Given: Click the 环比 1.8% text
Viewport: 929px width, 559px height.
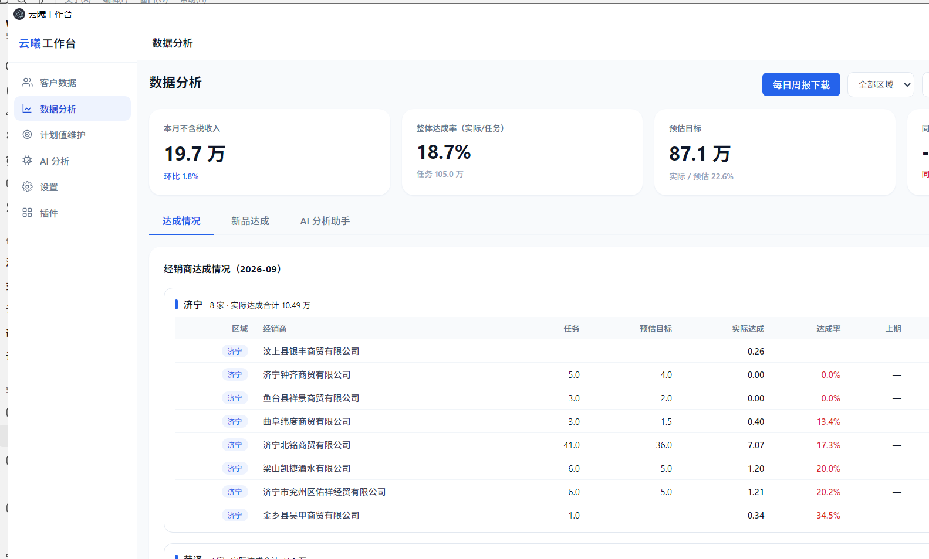Looking at the screenshot, I should tap(181, 176).
